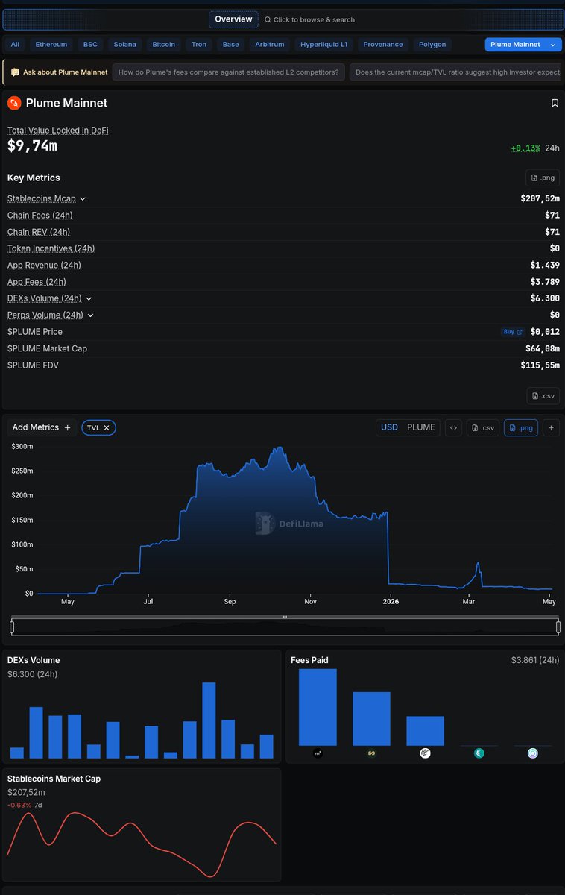Click second protocol icon under Fees Paid
The width and height of the screenshot is (565, 895).
point(371,753)
